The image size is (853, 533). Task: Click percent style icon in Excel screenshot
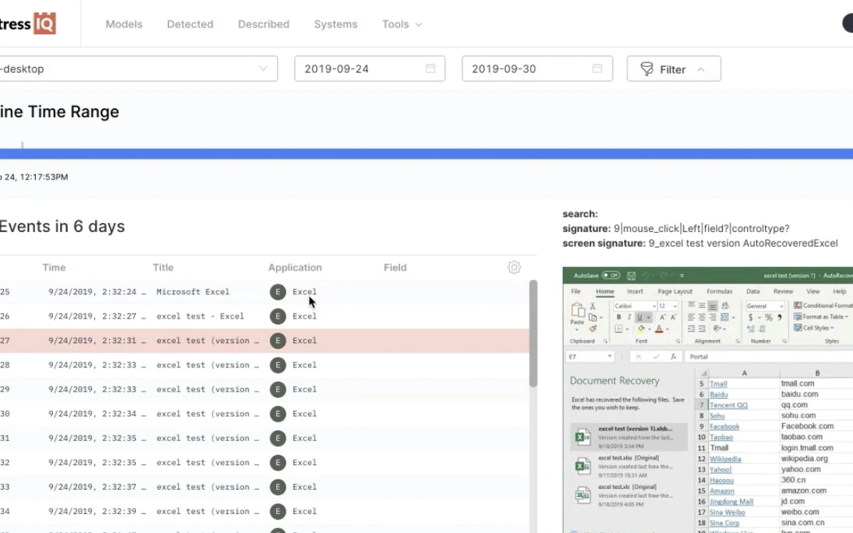tap(769, 317)
